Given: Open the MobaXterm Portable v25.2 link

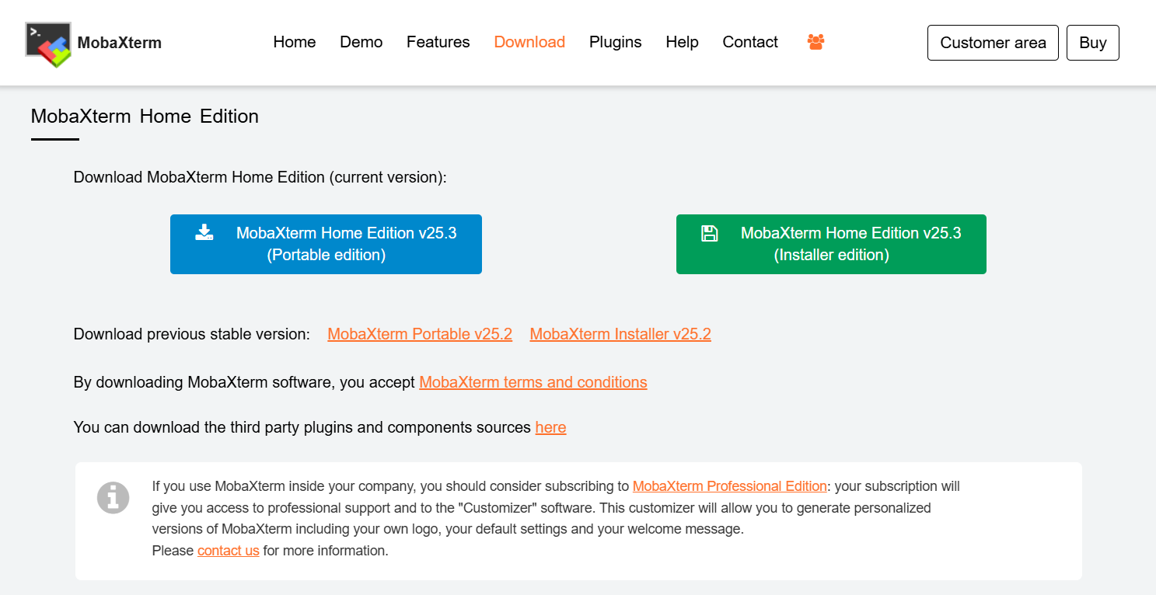Looking at the screenshot, I should point(420,334).
